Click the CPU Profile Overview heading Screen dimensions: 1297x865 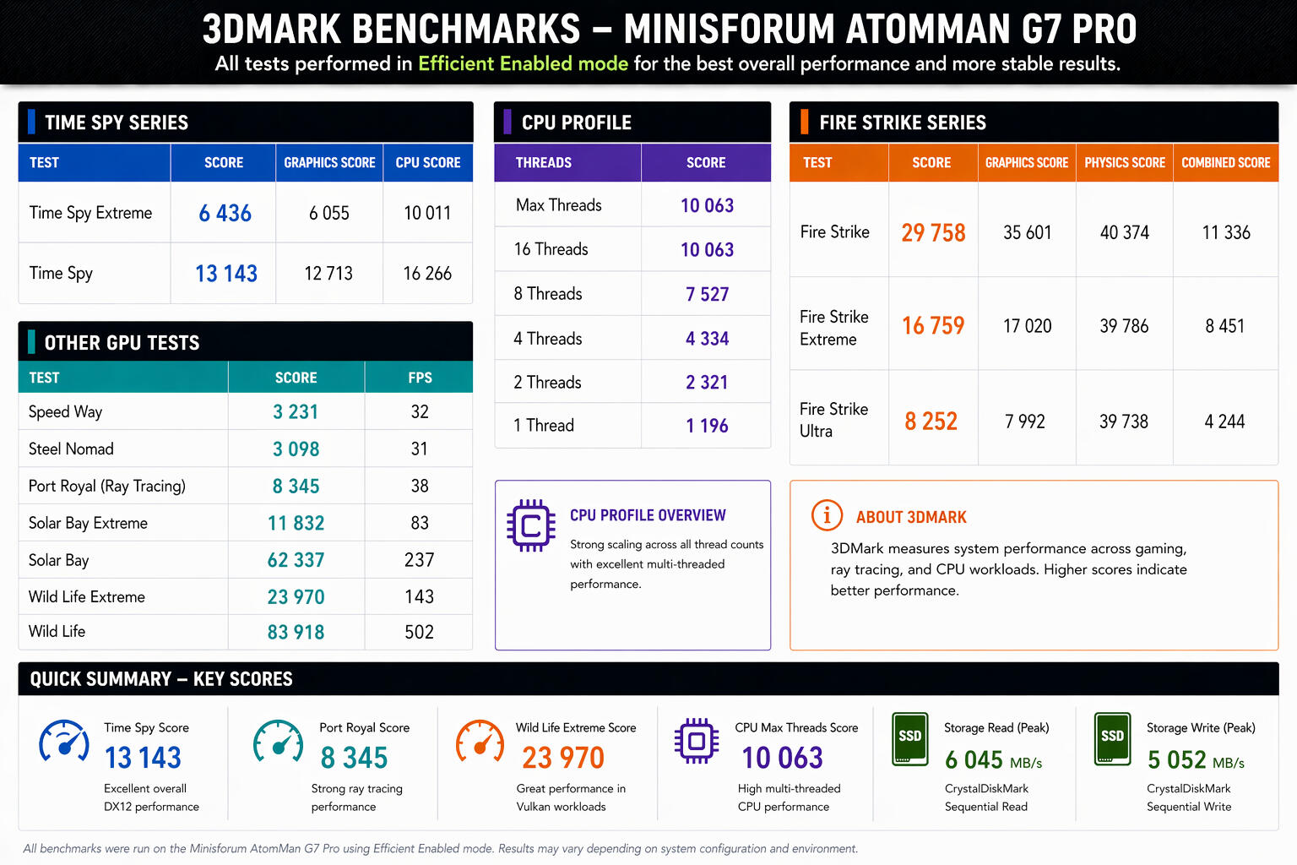click(648, 515)
